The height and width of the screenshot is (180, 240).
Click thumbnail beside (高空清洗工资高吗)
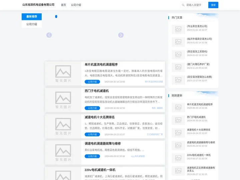point(178,54)
